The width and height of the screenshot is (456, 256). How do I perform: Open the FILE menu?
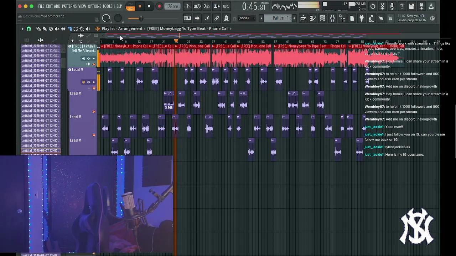pos(41,6)
